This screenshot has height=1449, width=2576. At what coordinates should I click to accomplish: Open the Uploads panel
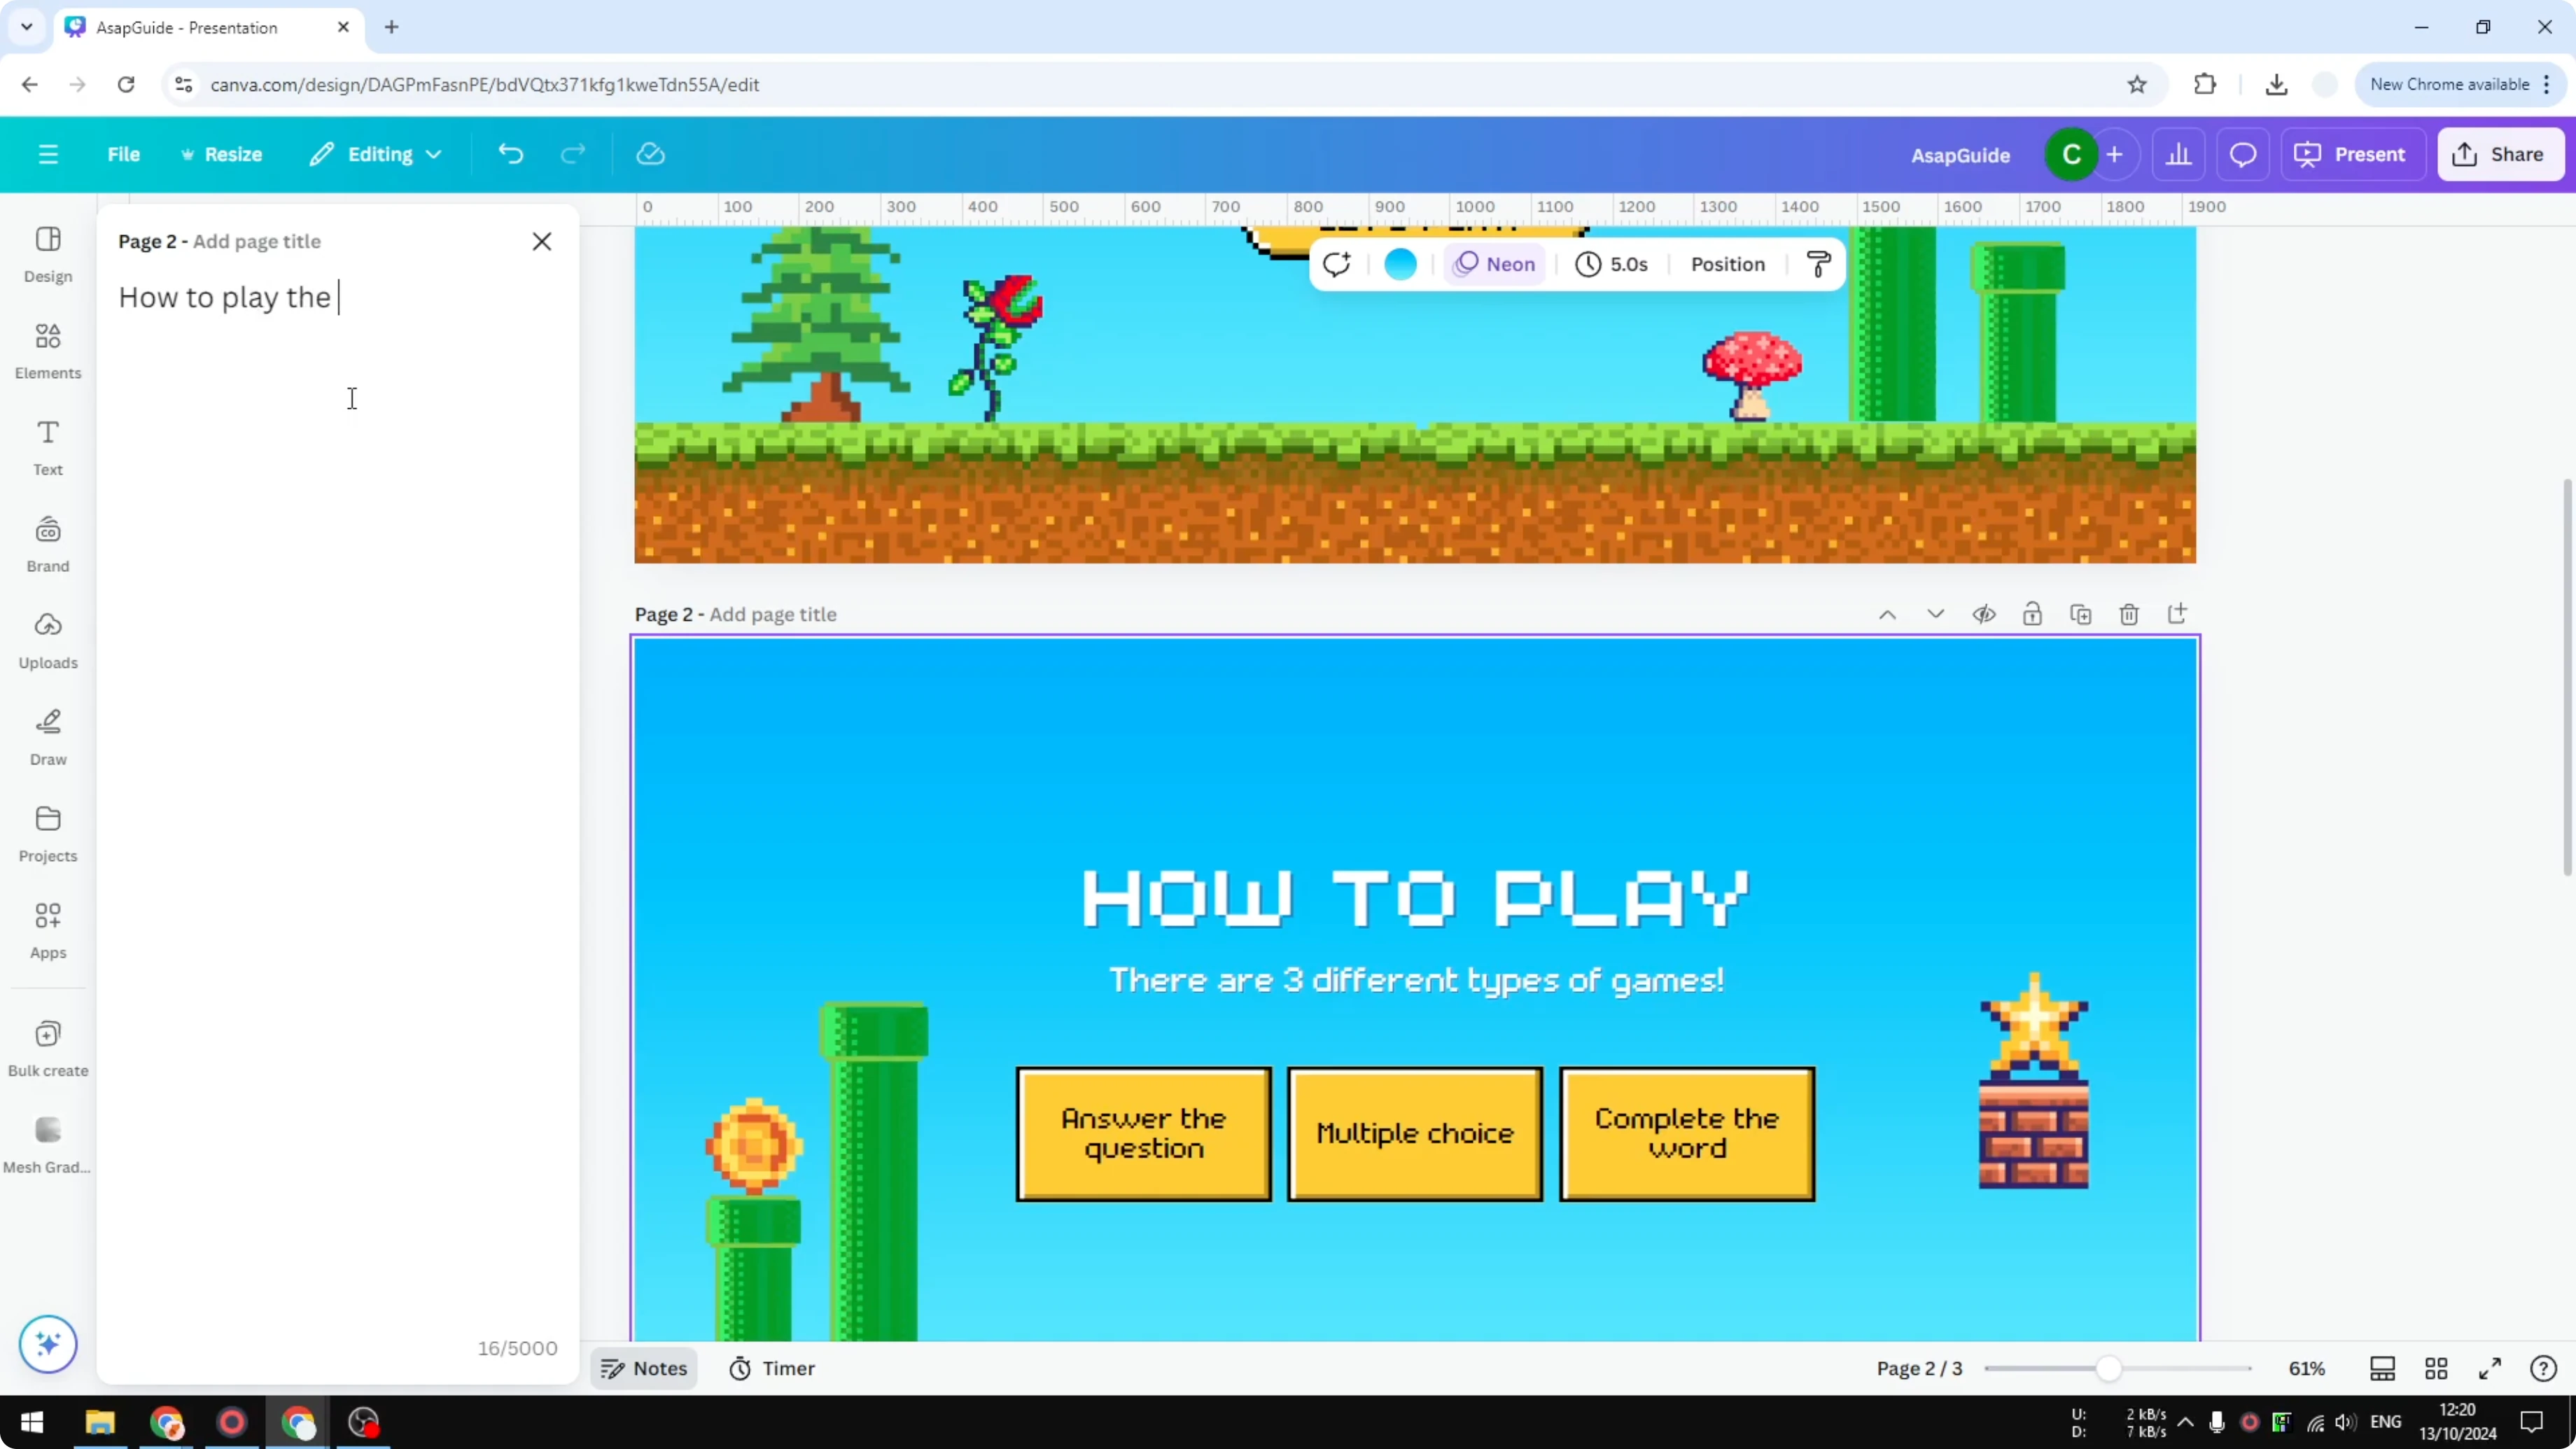coord(48,641)
